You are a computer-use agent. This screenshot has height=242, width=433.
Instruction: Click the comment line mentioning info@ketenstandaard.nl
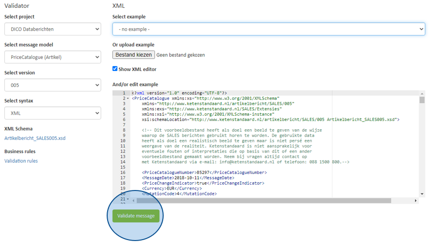pos(245,162)
